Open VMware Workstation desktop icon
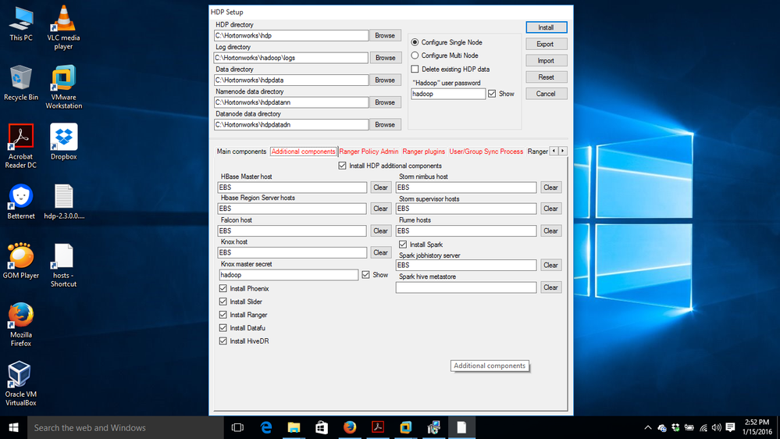This screenshot has height=439, width=780. 63,79
